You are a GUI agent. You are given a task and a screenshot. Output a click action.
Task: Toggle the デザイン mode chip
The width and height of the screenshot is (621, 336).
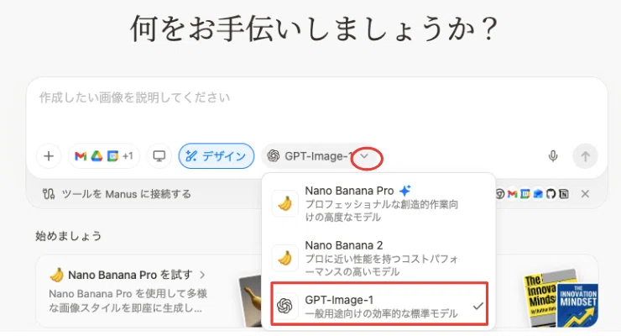(x=217, y=156)
